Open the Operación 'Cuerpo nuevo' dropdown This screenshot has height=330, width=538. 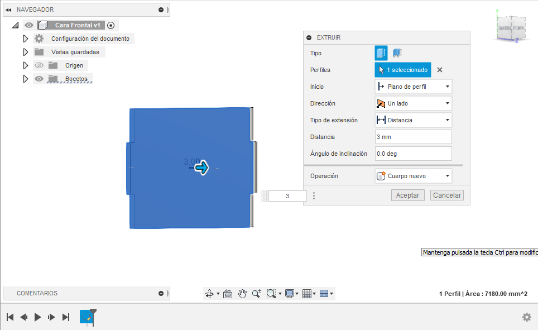413,176
